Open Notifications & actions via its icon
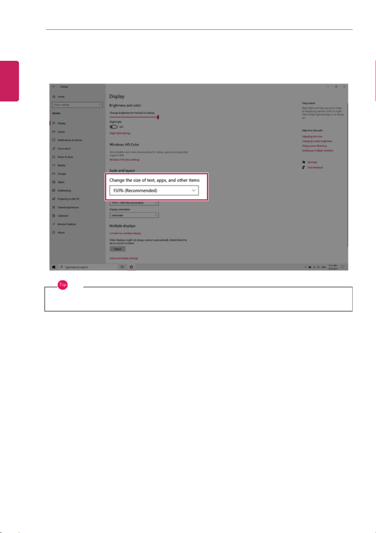This screenshot has height=533, width=376. click(x=54, y=140)
